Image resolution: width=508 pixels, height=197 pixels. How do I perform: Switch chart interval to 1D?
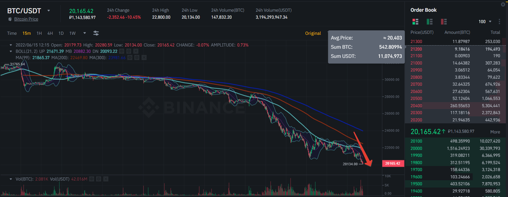click(x=61, y=33)
